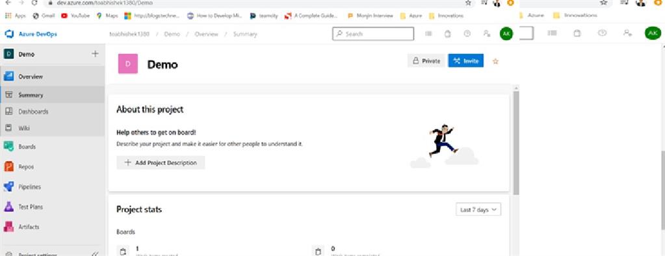The height and width of the screenshot is (256, 665).
Task: Open the YouTube bookmark
Action: tap(75, 16)
